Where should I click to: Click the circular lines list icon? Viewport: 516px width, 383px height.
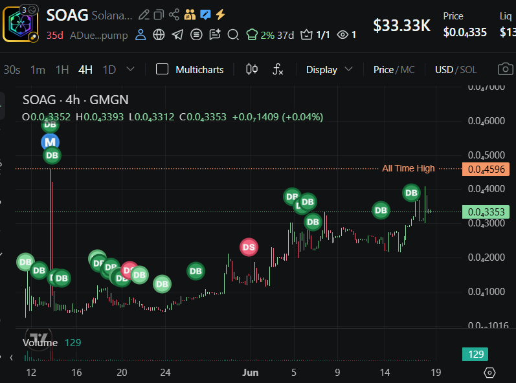[x=196, y=34]
